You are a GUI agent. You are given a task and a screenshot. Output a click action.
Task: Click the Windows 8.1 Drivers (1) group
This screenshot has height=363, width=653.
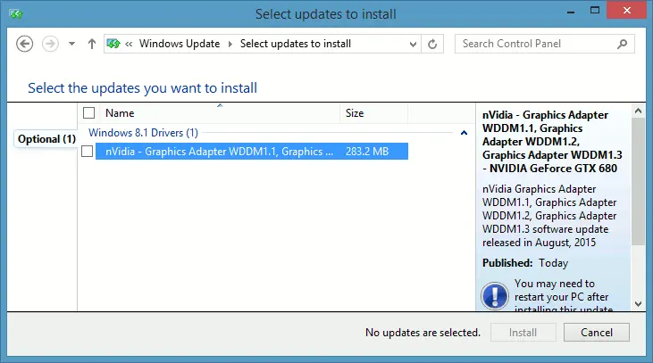[x=143, y=133]
